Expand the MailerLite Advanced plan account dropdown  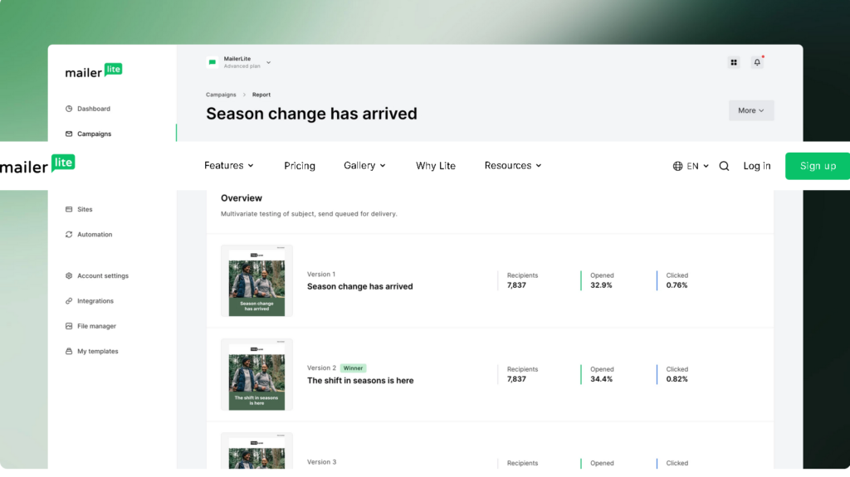click(x=238, y=62)
